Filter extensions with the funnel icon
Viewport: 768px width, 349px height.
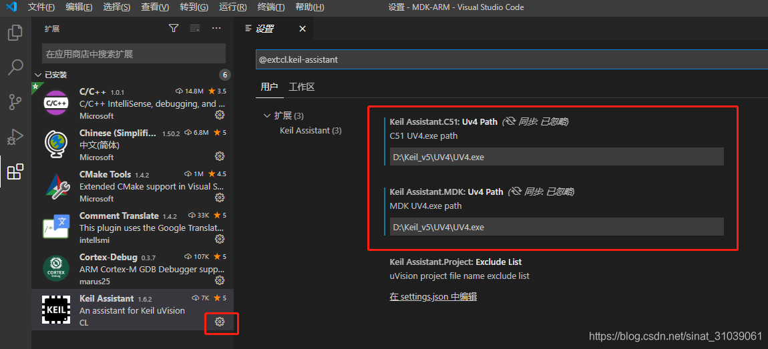174,29
